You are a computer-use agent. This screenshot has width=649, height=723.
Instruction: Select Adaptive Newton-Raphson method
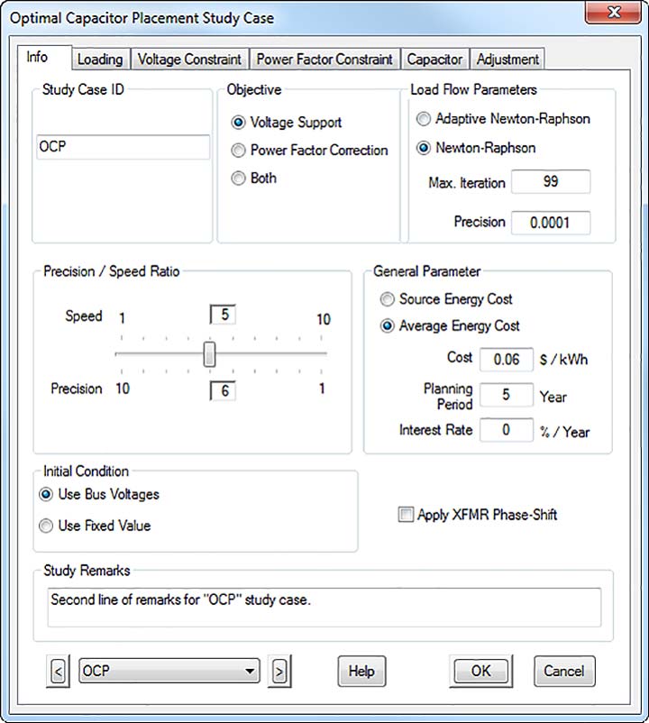[x=424, y=119]
